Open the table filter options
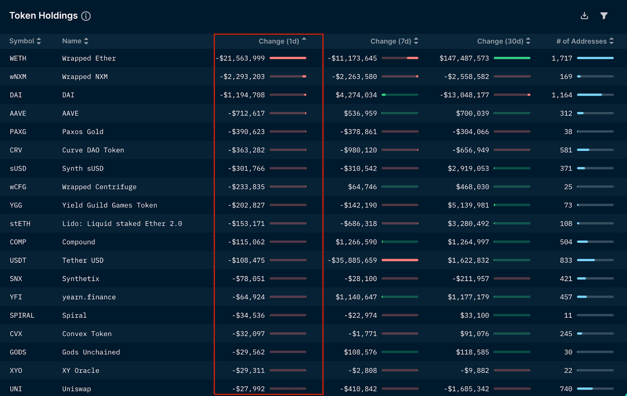The image size is (627, 396). (604, 16)
